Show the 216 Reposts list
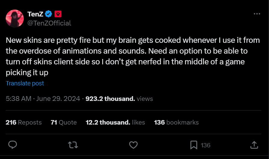Screen dimensions: 269x159 (24, 122)
